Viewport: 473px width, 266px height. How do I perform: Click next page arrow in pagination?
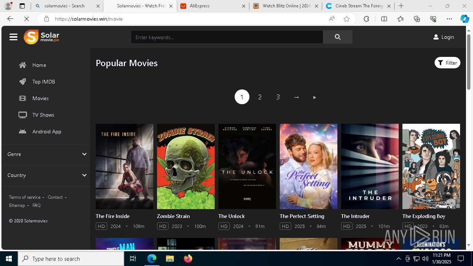pyautogui.click(x=296, y=97)
